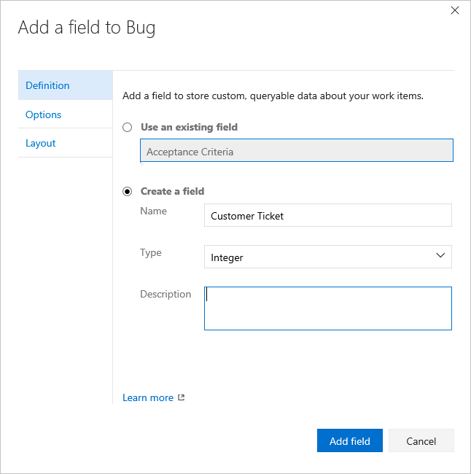Open the Learn more link

coord(148,397)
